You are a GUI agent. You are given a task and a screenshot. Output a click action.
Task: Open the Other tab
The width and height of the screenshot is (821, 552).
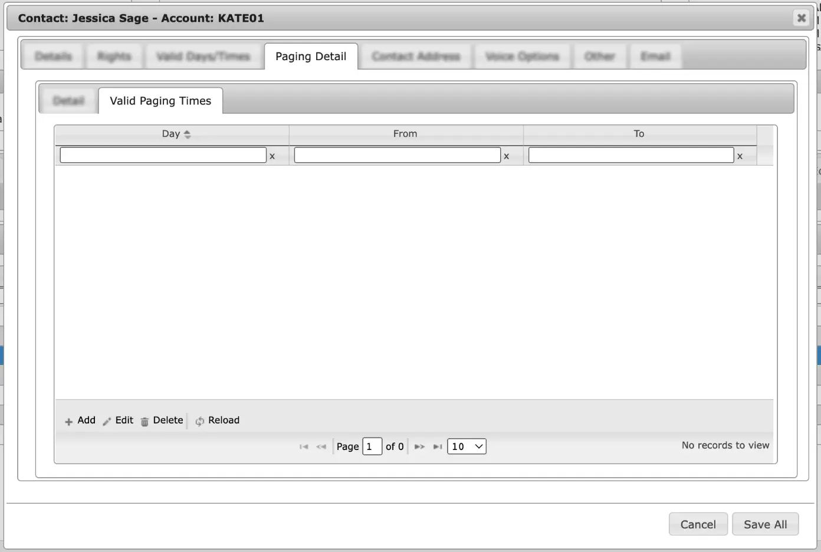[599, 57]
